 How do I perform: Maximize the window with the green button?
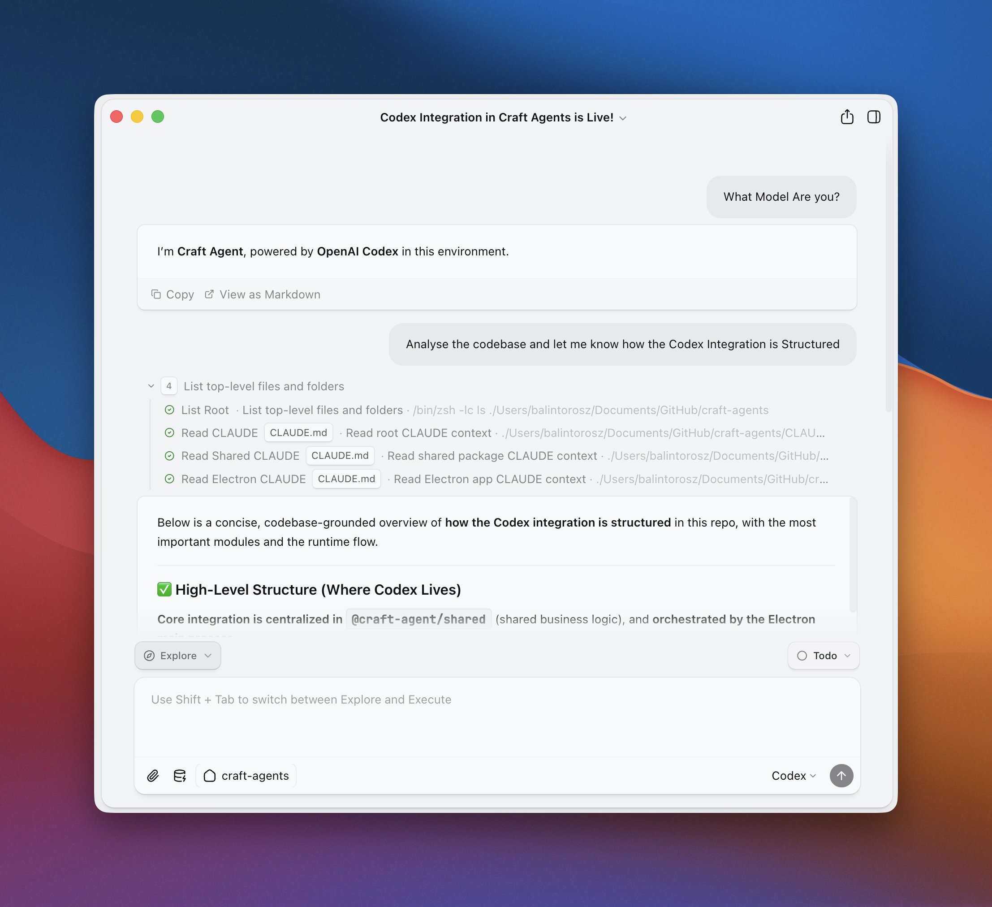pos(158,117)
